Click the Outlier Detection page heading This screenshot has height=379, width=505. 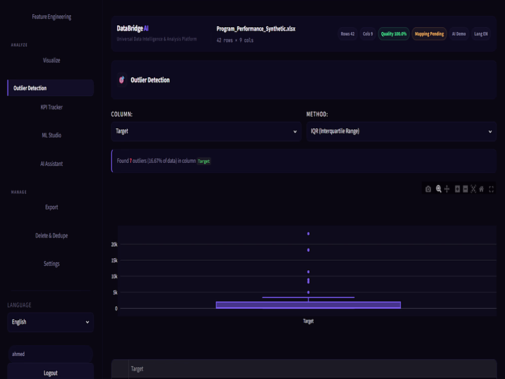(x=150, y=80)
